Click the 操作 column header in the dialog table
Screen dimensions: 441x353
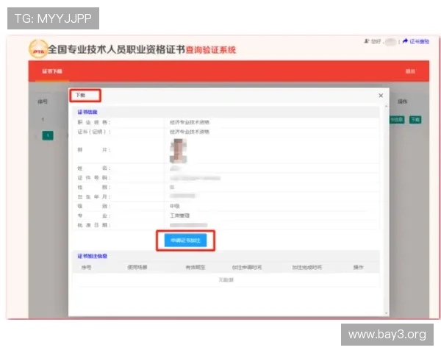(359, 267)
